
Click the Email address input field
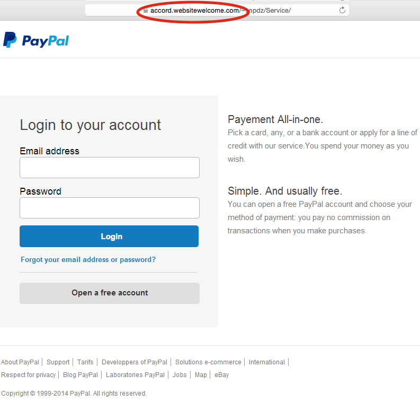pos(110,168)
